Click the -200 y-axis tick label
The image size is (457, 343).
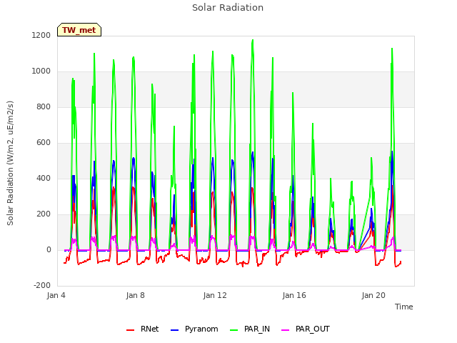42,285
